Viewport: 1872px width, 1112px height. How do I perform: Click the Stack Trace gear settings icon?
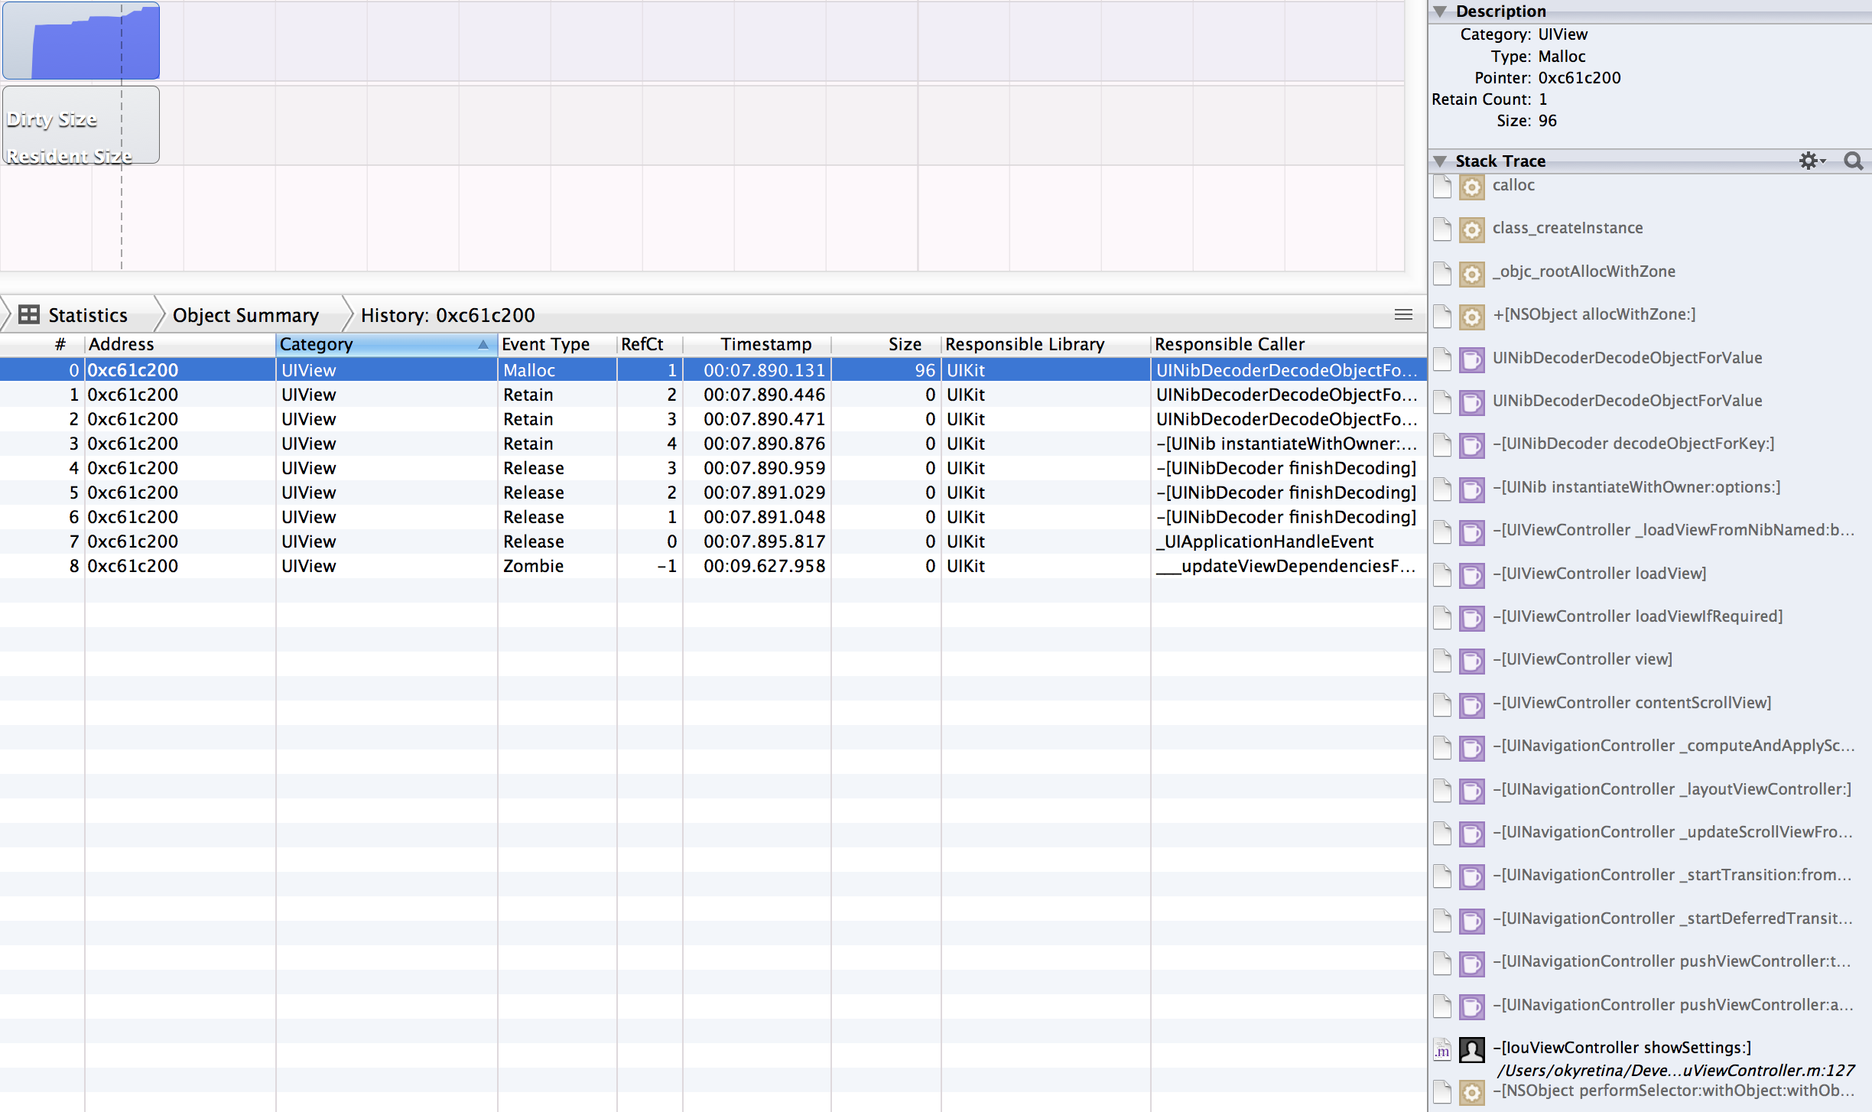coord(1809,161)
